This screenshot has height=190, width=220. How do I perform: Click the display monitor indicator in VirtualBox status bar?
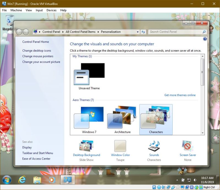point(182,187)
